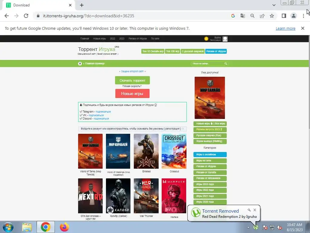Click the search magnifier icon on site
The width and height of the screenshot is (310, 233).
tap(226, 64)
